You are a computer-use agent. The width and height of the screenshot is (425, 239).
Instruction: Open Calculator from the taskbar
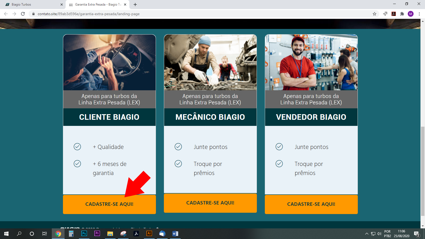click(x=71, y=234)
